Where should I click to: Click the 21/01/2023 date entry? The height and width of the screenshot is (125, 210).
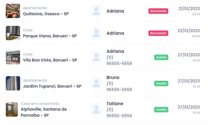pos(189,9)
